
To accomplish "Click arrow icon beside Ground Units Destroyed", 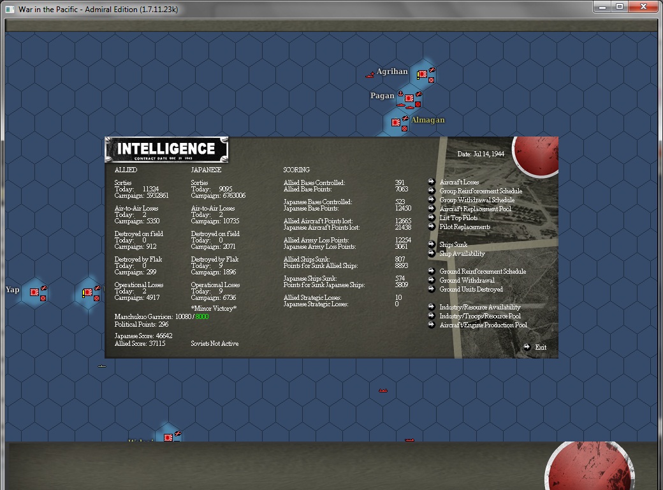I will pyautogui.click(x=432, y=289).
